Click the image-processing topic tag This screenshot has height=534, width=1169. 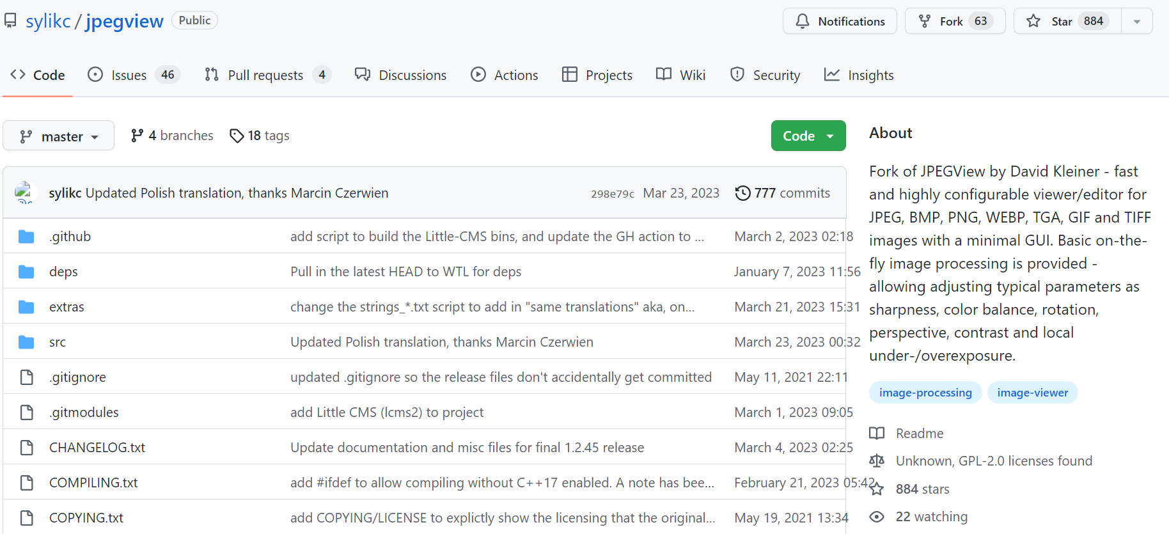[925, 393]
